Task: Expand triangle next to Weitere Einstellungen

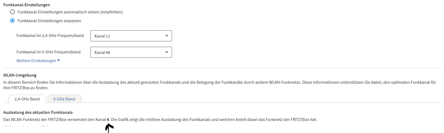Action: (58, 60)
